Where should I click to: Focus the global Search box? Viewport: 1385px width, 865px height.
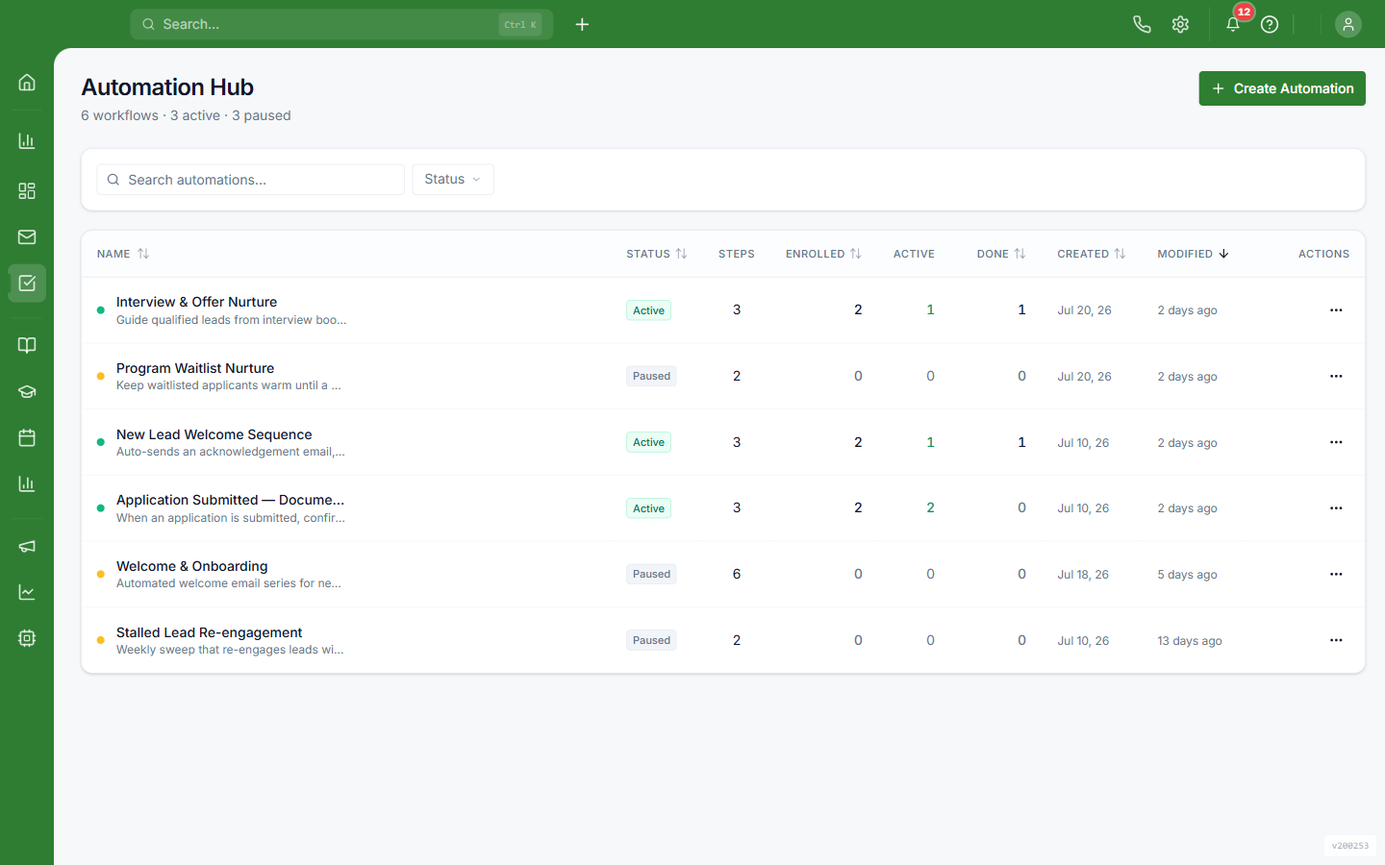341,24
